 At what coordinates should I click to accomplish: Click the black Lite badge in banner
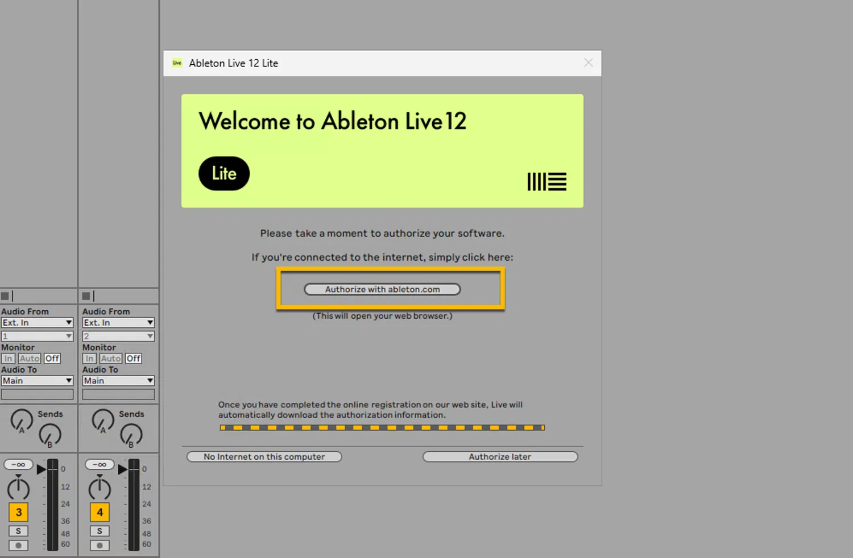coord(224,173)
